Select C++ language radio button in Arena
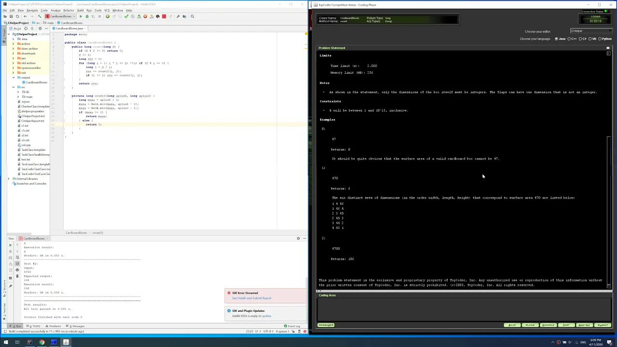 point(569,39)
